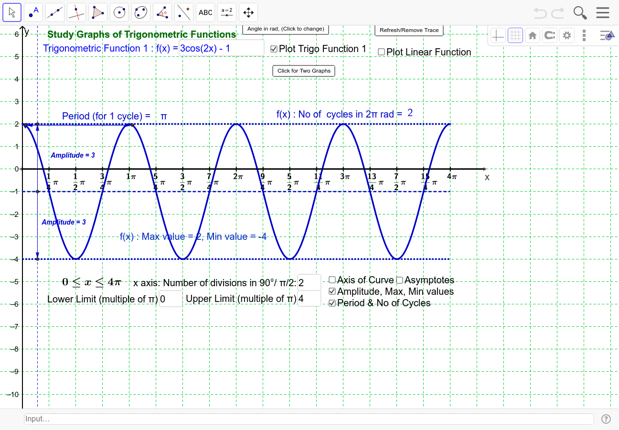Click the Period (for 1 cycle) label
This screenshot has height=430, width=619.
point(106,116)
